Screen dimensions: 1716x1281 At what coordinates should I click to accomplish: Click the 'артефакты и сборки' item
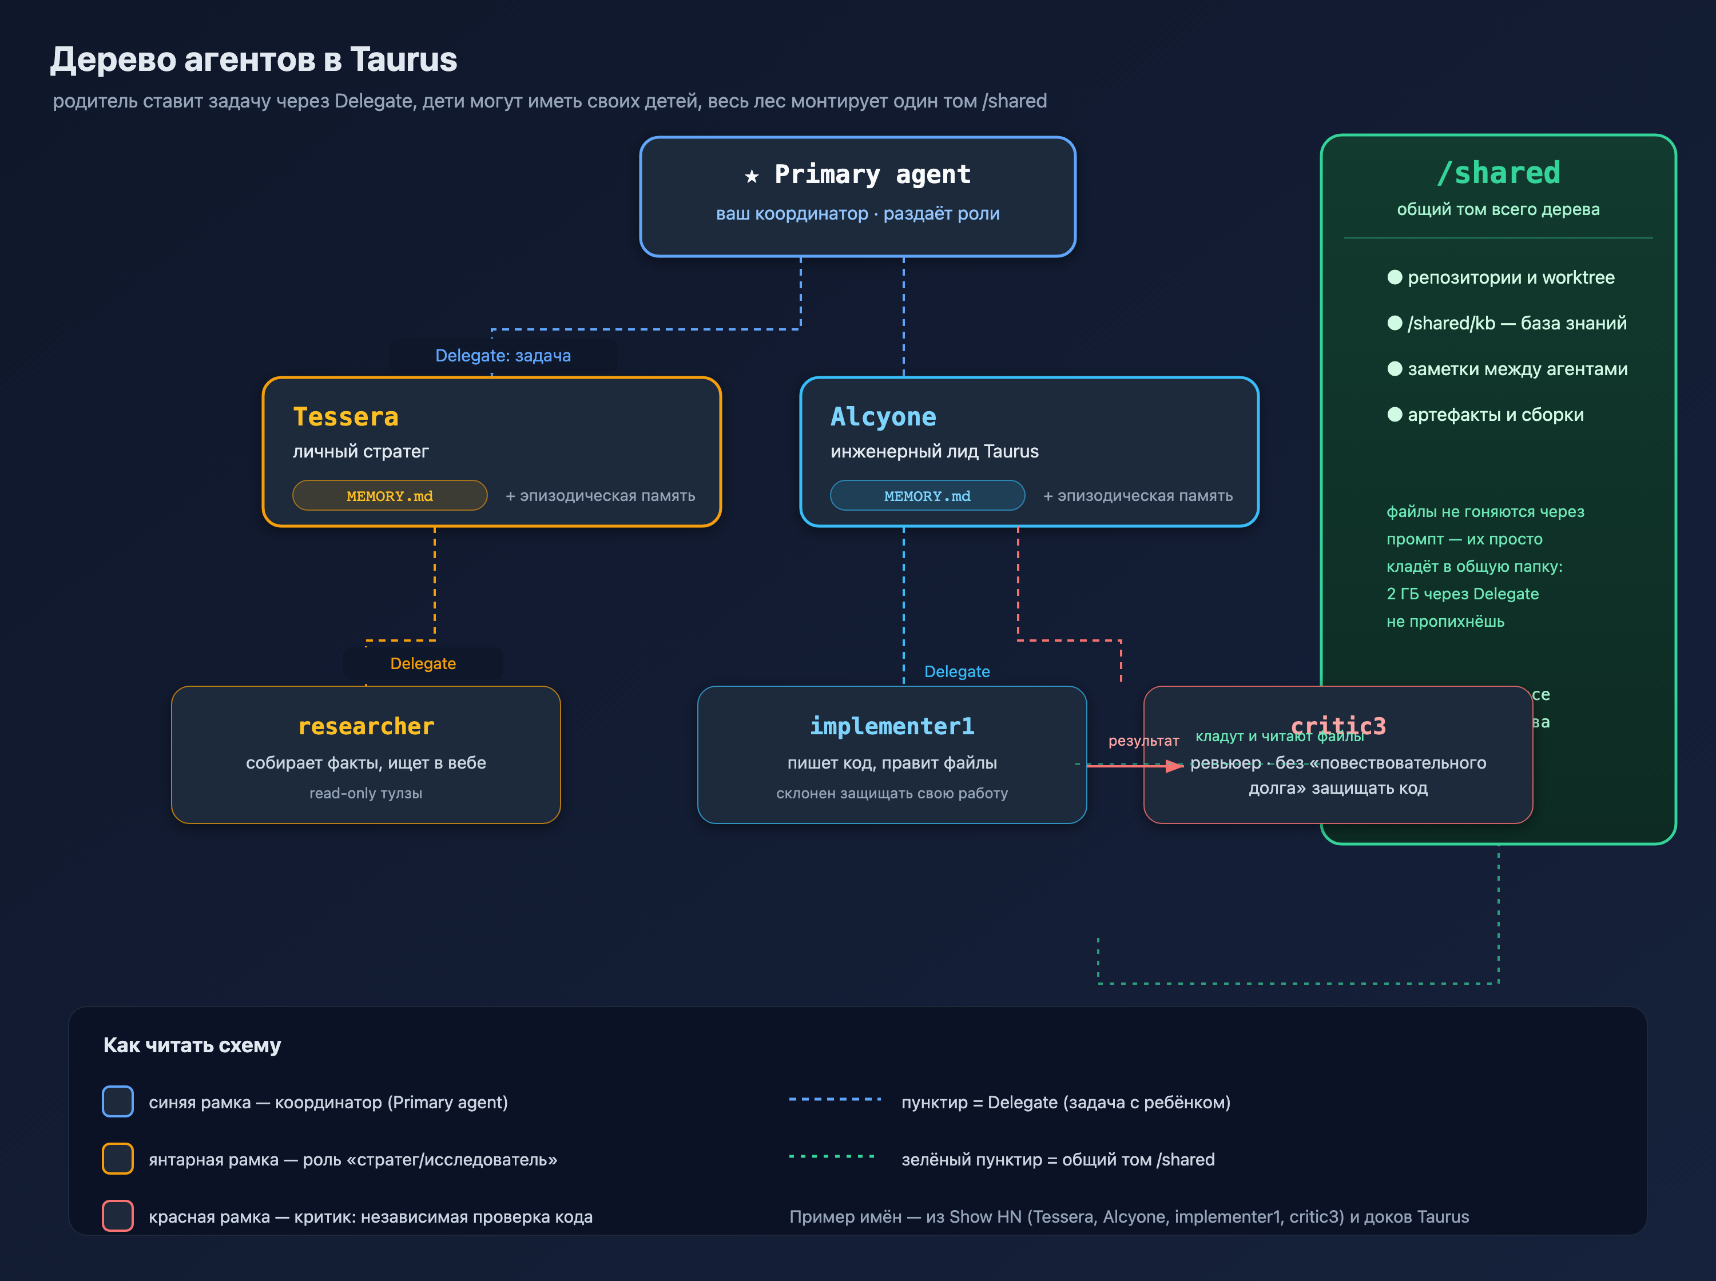1496,415
